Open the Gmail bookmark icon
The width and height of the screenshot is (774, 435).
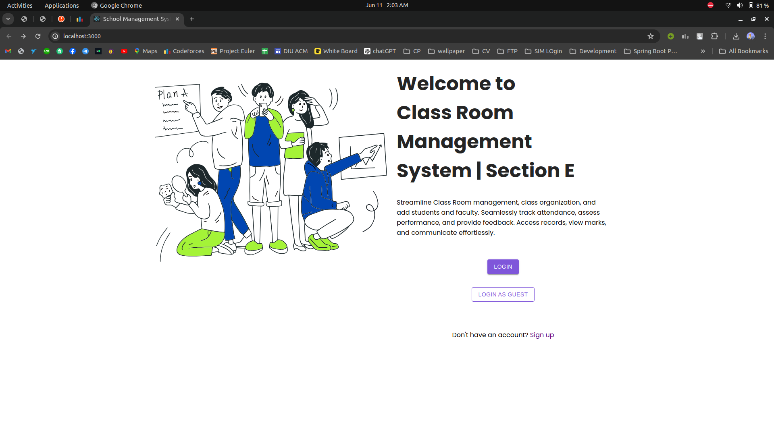click(8, 51)
